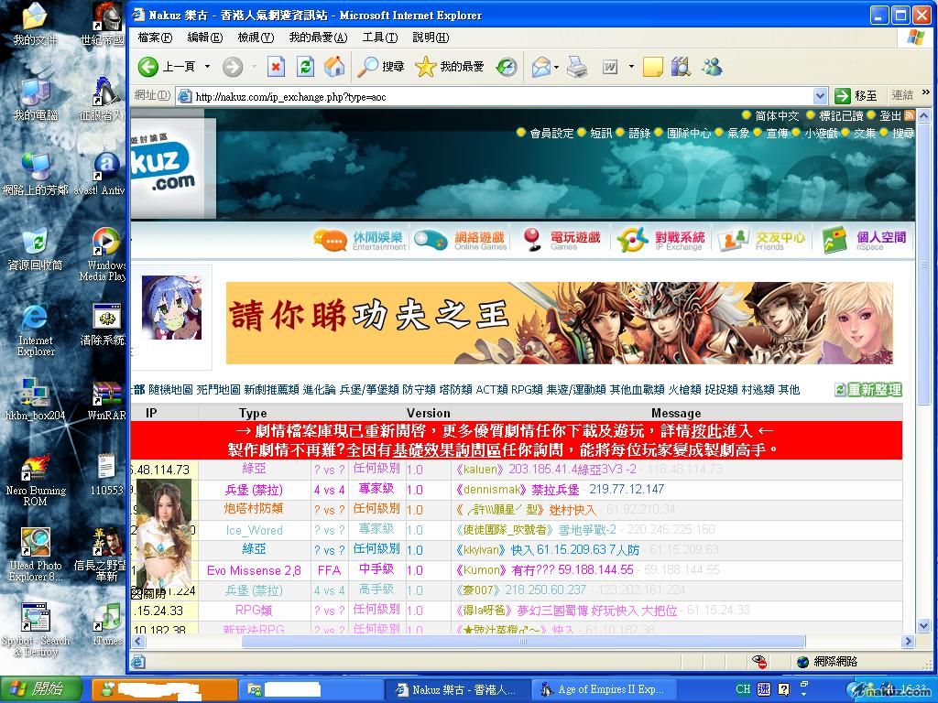The width and height of the screenshot is (938, 703).
Task: Click the 重新整理 refresh list button
Action: click(868, 390)
